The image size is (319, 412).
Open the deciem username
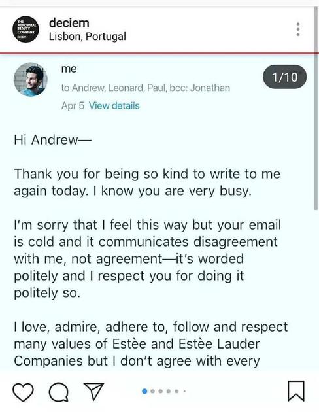pos(69,23)
